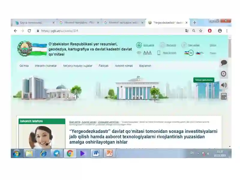The image size is (240, 180).
Task: Click the Uzbekistan emblem and flag logo
Action: (x=32, y=49)
